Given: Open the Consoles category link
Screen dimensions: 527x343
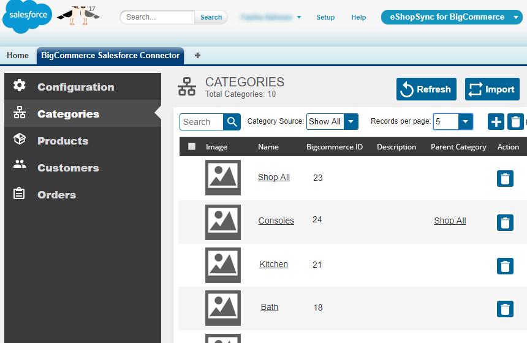Looking at the screenshot, I should click(276, 221).
